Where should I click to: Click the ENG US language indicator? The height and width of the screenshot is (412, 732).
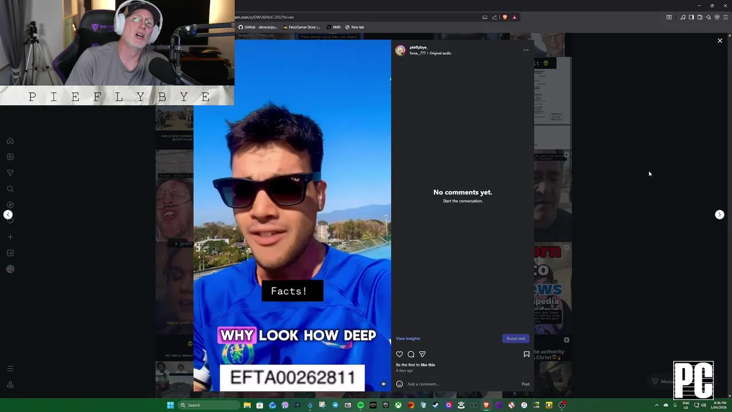(686, 405)
